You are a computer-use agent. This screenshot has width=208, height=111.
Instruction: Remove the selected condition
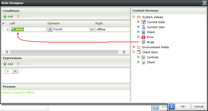tap(25, 17)
